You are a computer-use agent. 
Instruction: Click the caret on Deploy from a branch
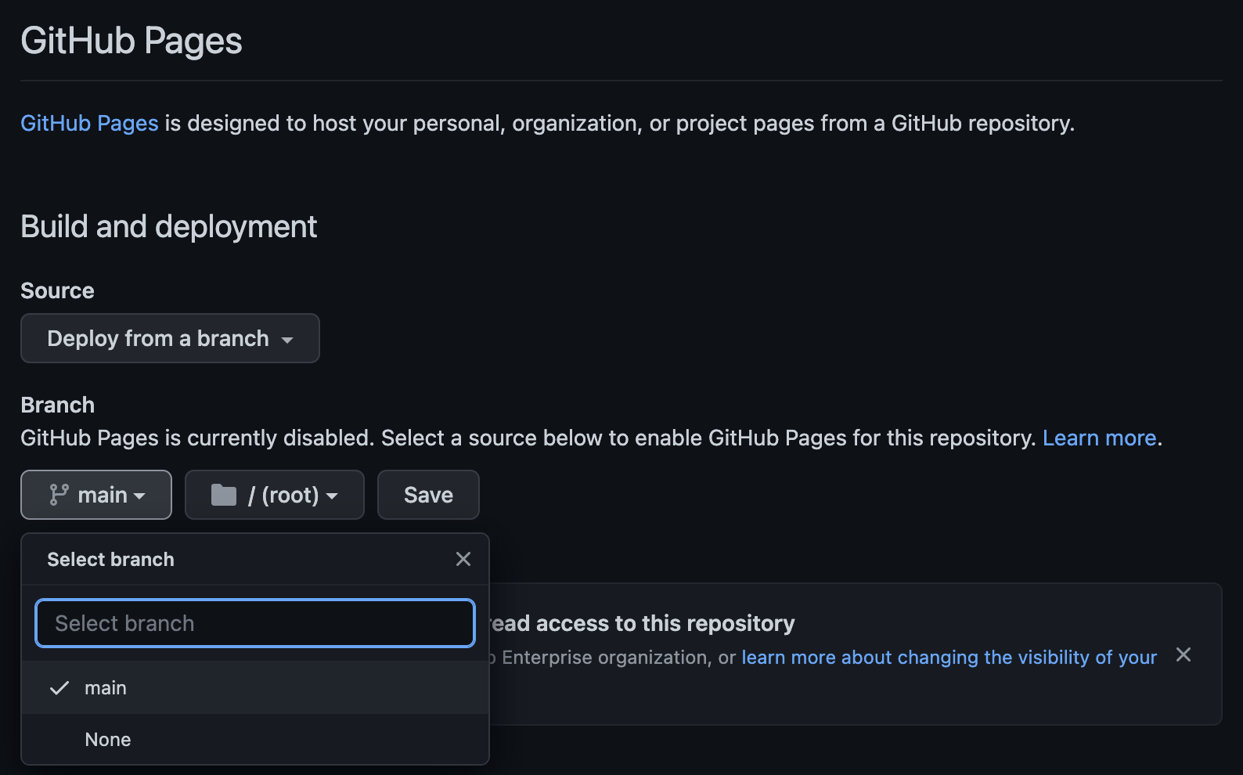coord(287,340)
